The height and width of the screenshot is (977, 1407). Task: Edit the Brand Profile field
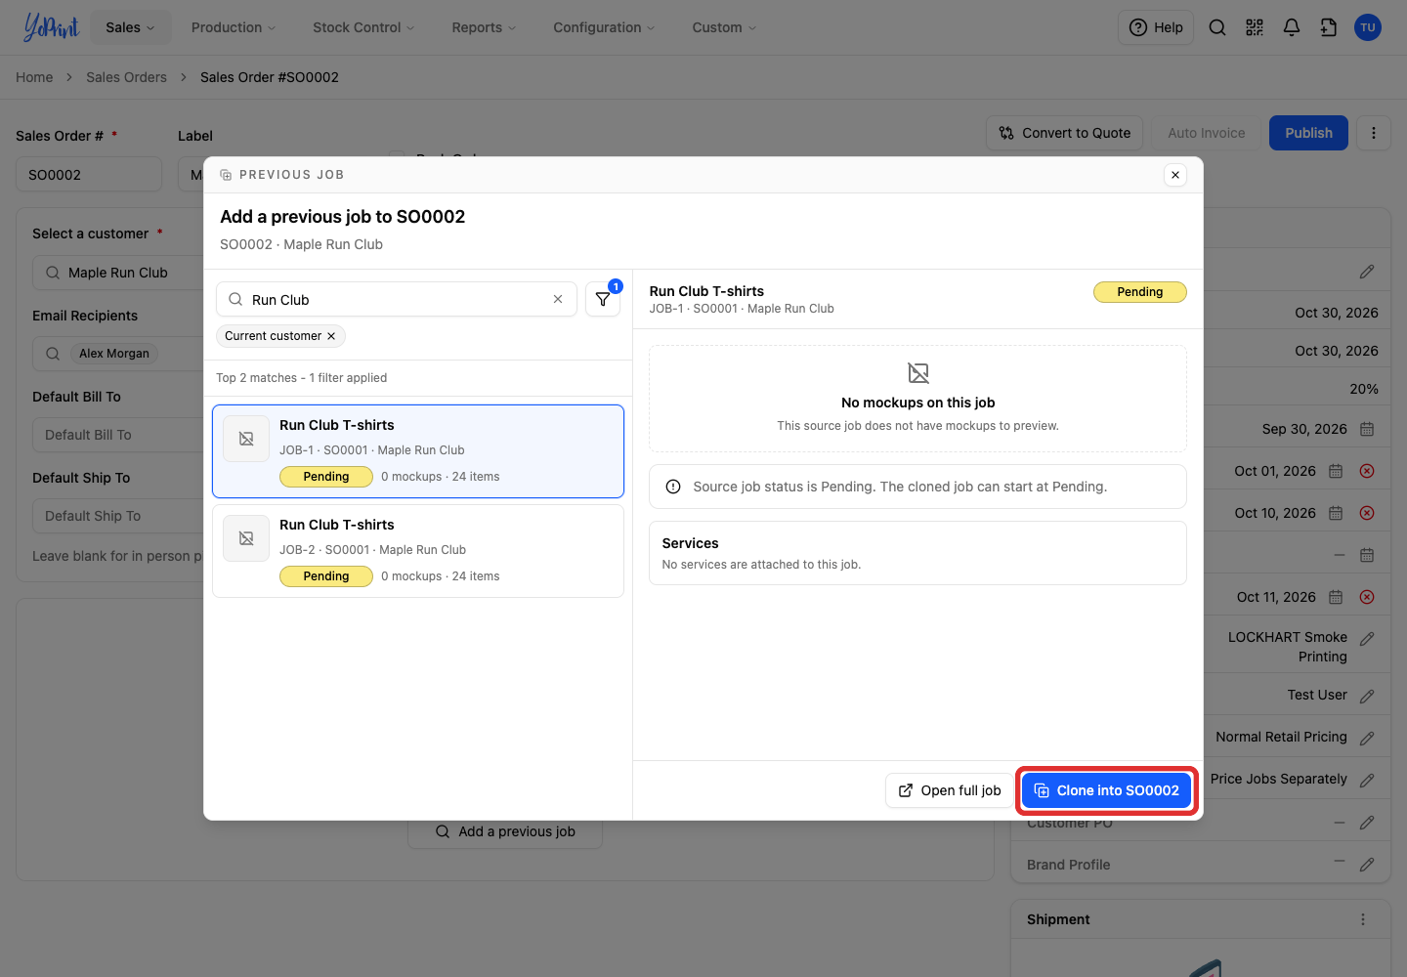1367,865
